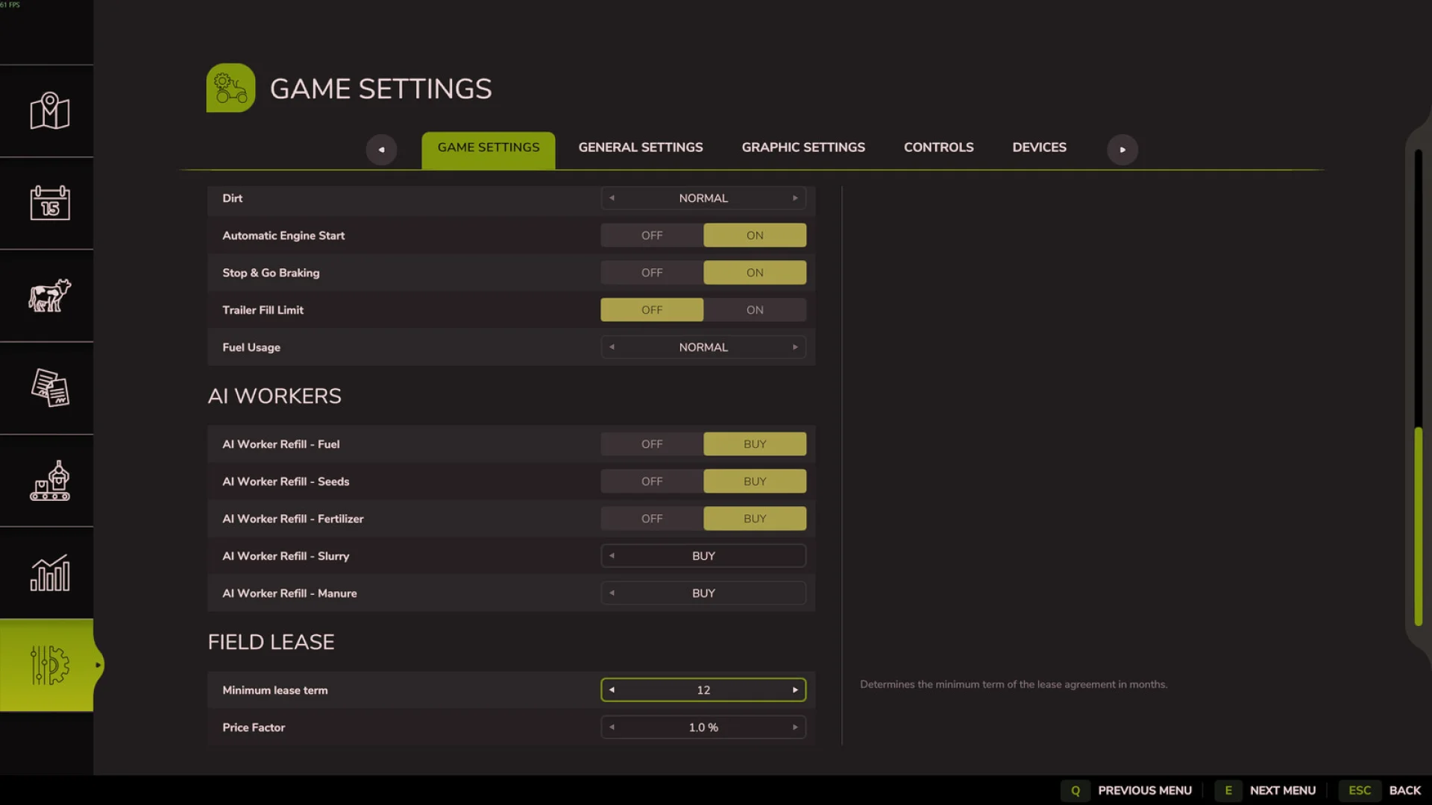Click NEXT MENU at the bottom
1432x805 pixels.
pos(1282,790)
